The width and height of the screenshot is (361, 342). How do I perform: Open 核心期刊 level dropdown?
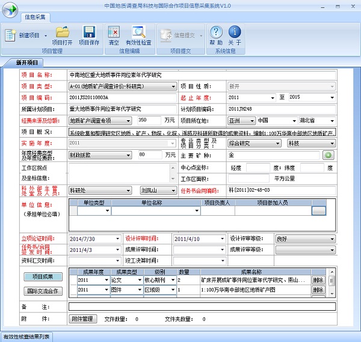173,280
